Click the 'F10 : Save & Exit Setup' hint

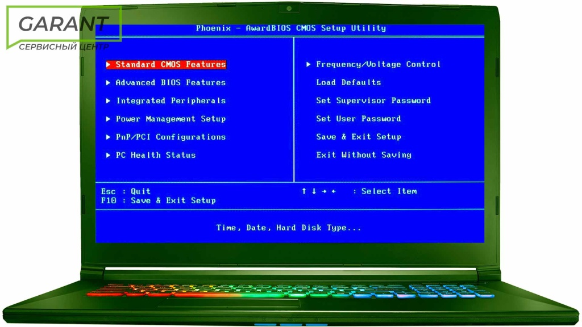[x=158, y=200]
